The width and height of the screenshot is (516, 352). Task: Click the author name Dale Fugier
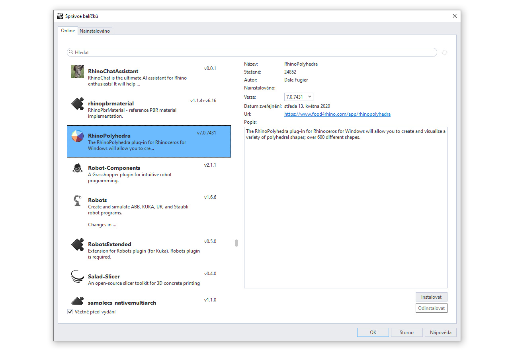tap(296, 80)
